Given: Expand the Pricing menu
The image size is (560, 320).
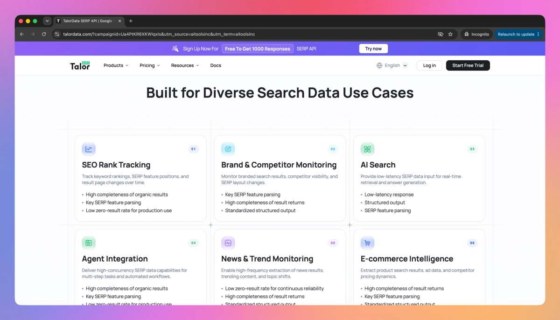Looking at the screenshot, I should 150,65.
